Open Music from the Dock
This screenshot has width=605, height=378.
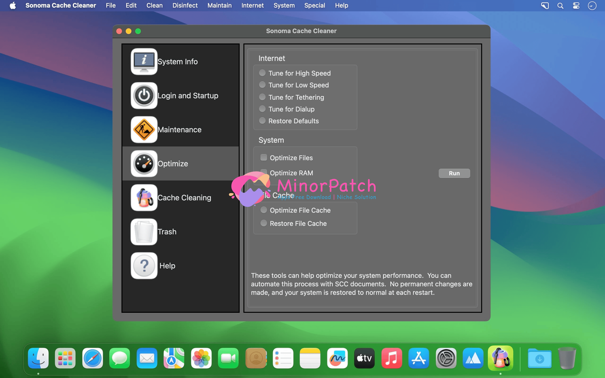(x=391, y=359)
